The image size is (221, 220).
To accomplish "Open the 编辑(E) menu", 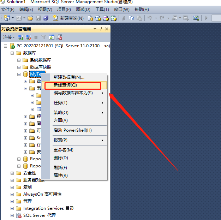I will (26, 10).
